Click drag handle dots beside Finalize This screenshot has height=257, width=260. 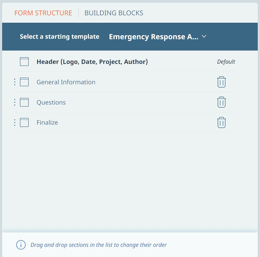pyautogui.click(x=15, y=122)
